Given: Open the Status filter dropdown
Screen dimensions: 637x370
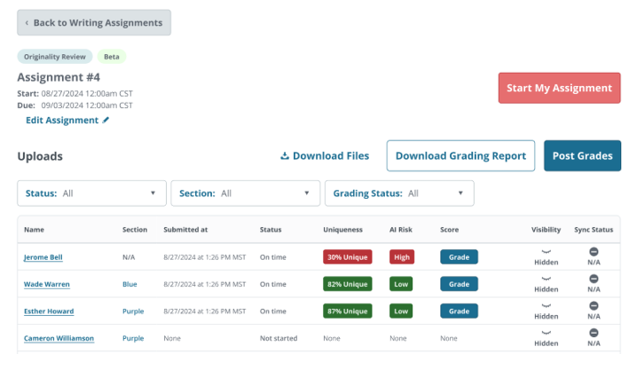Looking at the screenshot, I should coord(91,193).
